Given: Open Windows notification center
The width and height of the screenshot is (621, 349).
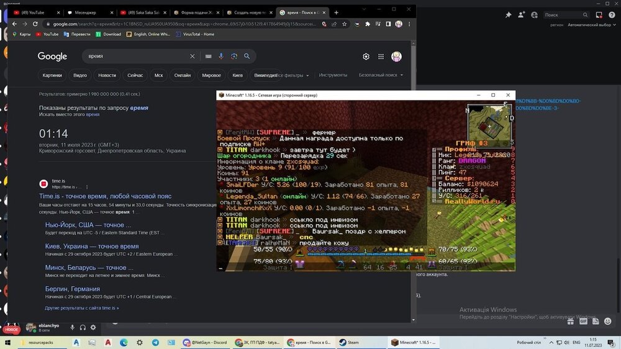Looking at the screenshot, I should coord(611,343).
